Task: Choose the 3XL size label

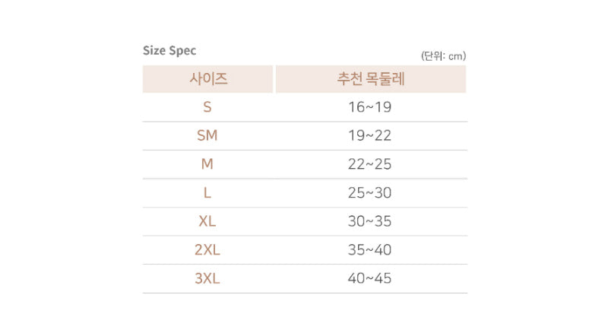Action: pos(207,278)
